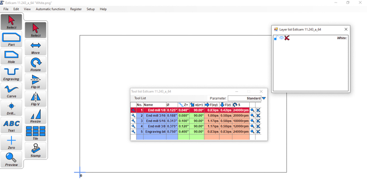Click the Flip V tool
The width and height of the screenshot is (367, 195).
(36, 99)
